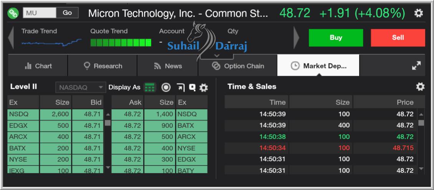Select the EDGX ask row size 300

pyautogui.click(x=159, y=160)
